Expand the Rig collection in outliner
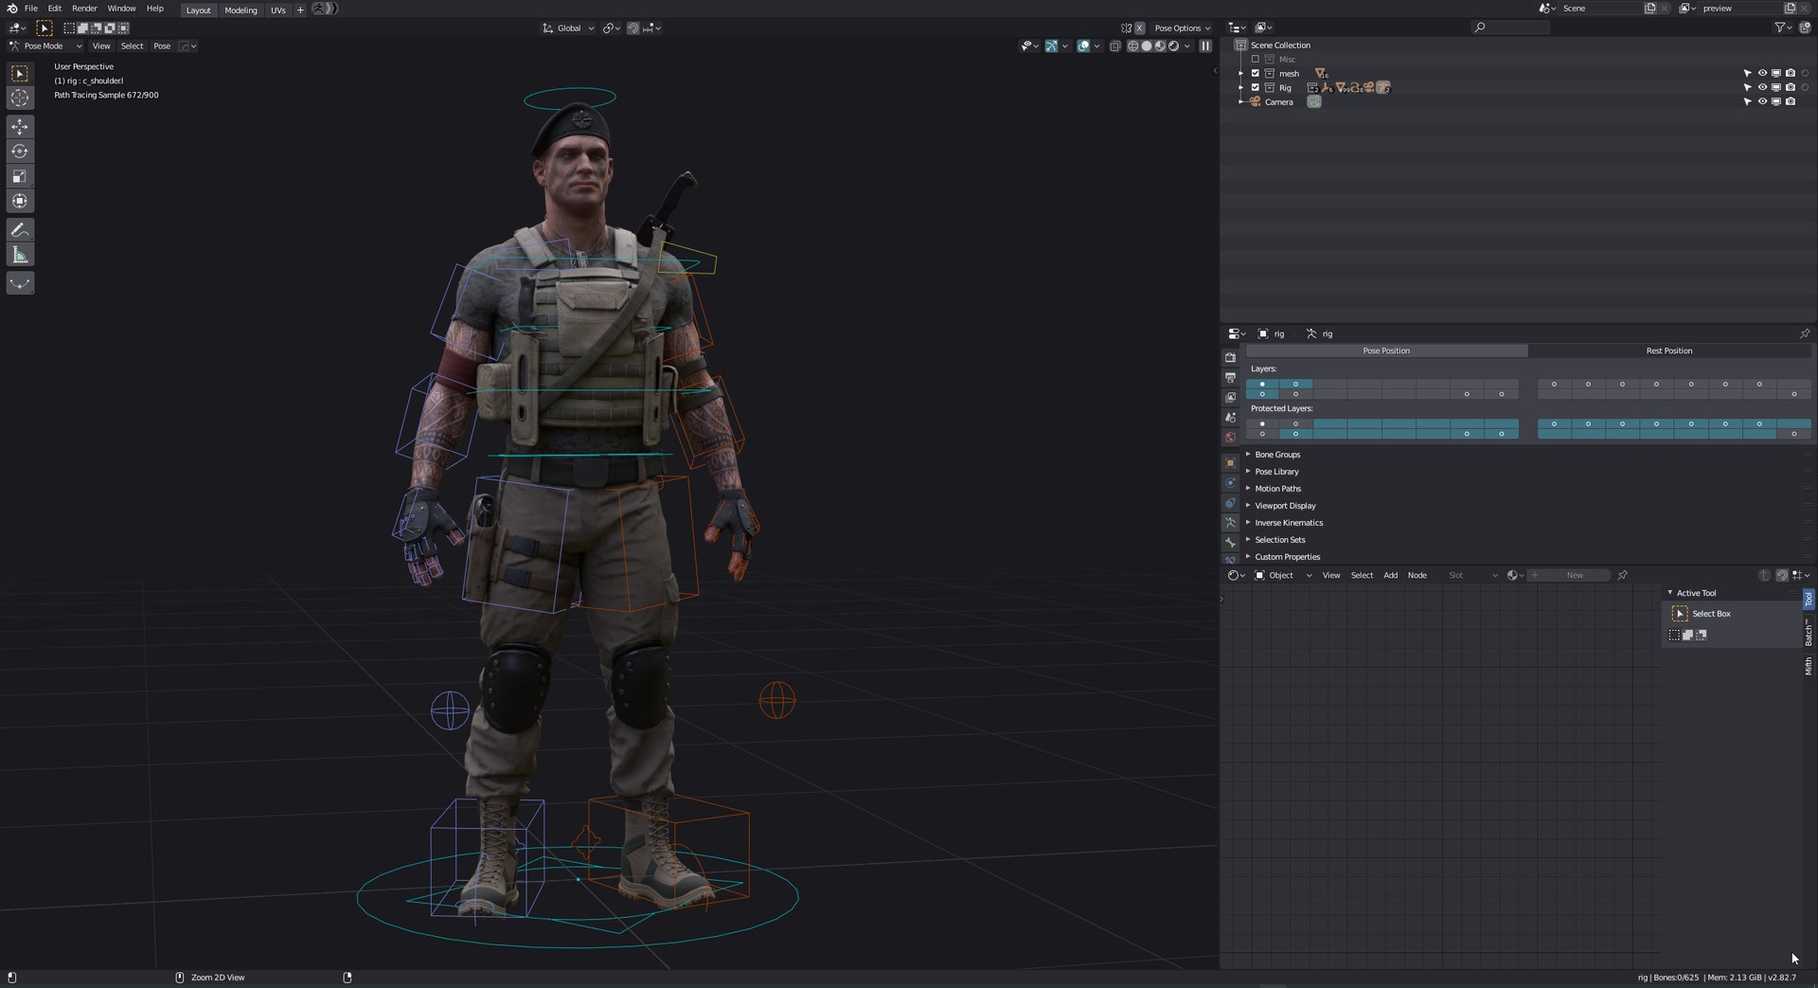The width and height of the screenshot is (1818, 988). 1241,87
